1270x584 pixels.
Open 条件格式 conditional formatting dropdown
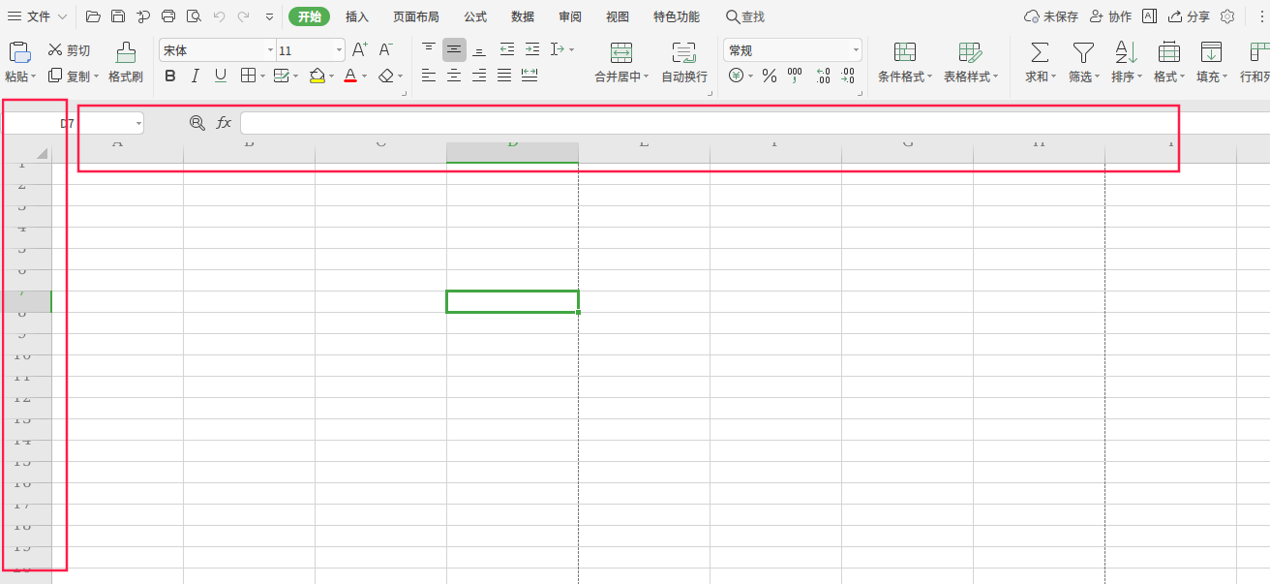pos(905,77)
